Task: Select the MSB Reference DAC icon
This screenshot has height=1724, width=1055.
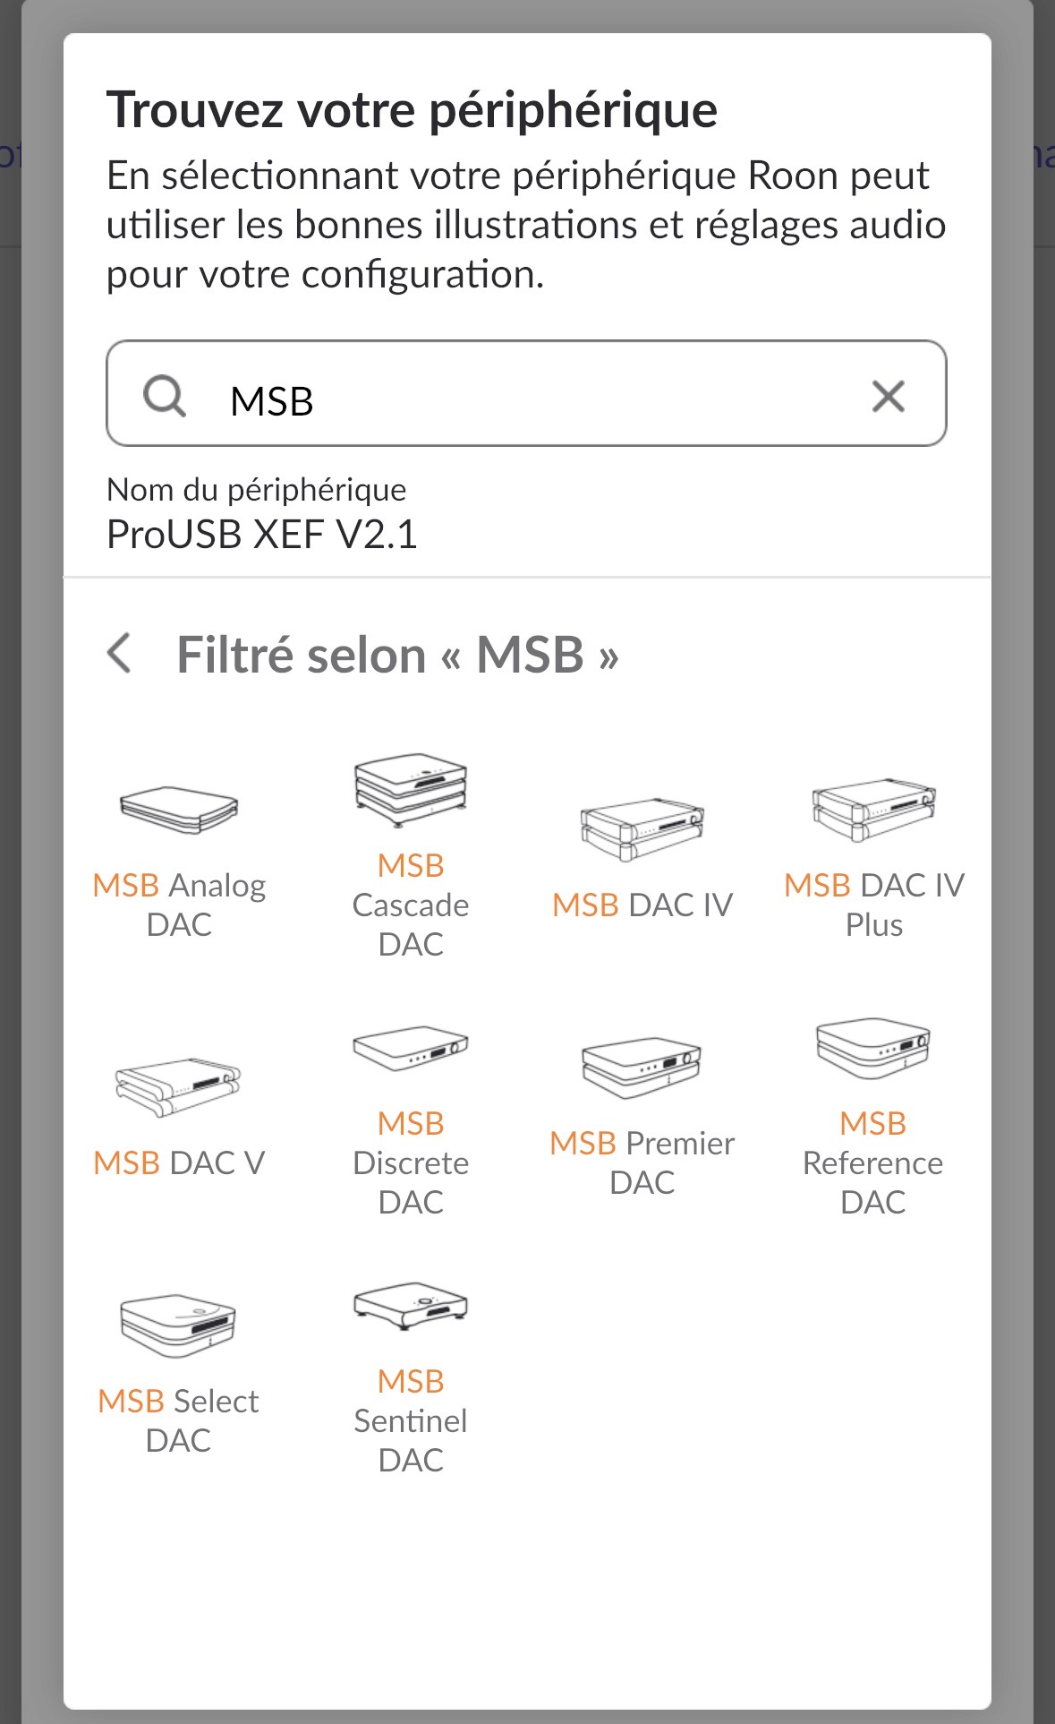Action: pyautogui.click(x=873, y=1048)
